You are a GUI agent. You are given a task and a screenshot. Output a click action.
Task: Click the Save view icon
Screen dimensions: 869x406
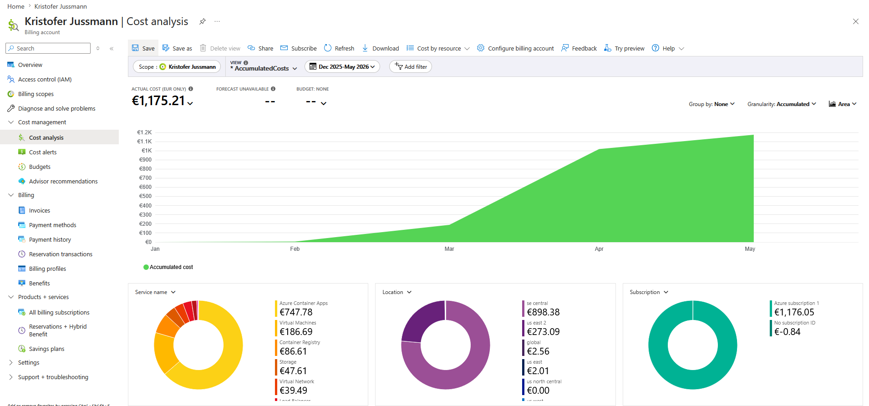[x=135, y=48]
